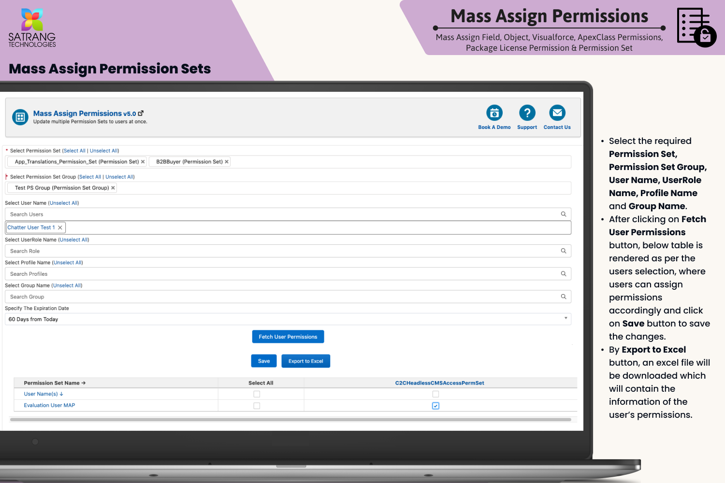The width and height of the screenshot is (725, 483).
Task: Remove App_Translations_Permission_Set chip
Action: [x=143, y=162]
